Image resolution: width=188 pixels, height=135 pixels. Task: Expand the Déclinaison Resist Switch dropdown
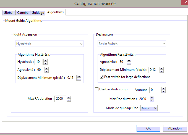(132, 44)
